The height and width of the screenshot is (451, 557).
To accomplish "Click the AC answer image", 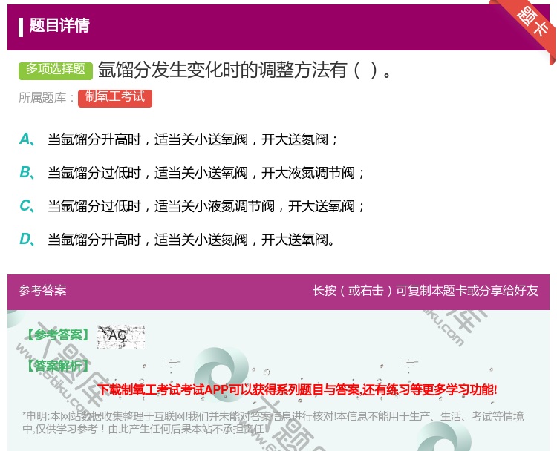I will 121,336.
